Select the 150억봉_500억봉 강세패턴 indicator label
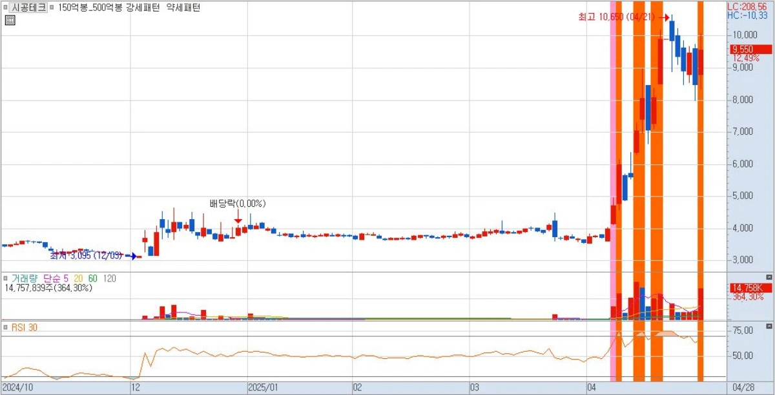 (108, 8)
